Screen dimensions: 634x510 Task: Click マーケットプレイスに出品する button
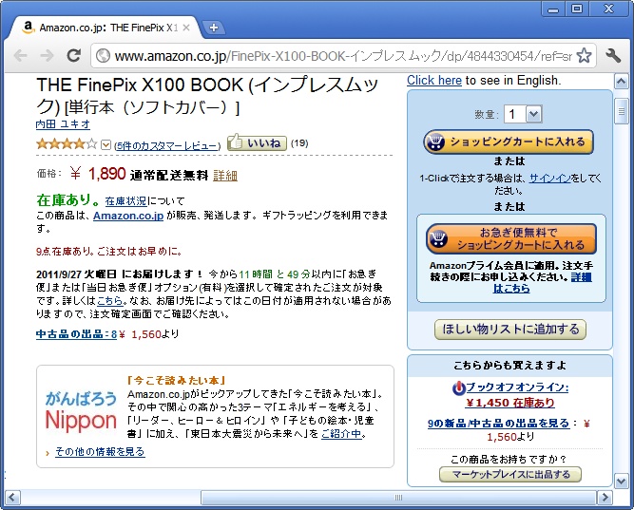pos(510,475)
